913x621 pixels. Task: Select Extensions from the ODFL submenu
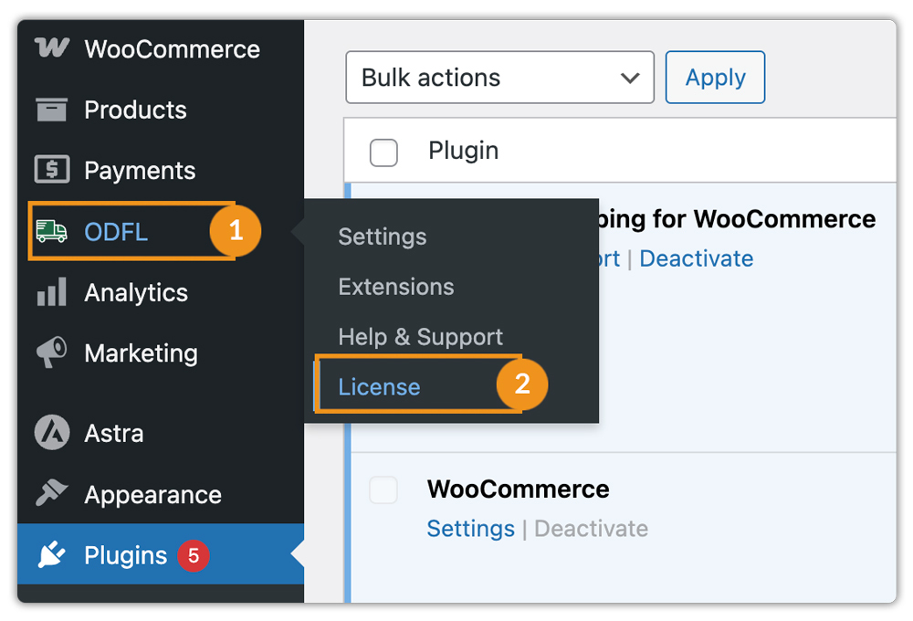395,287
